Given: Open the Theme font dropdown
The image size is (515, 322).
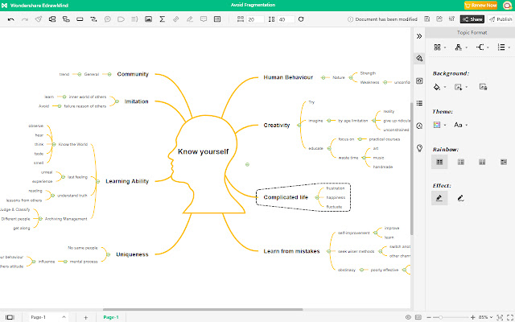Looking at the screenshot, I should (x=460, y=125).
